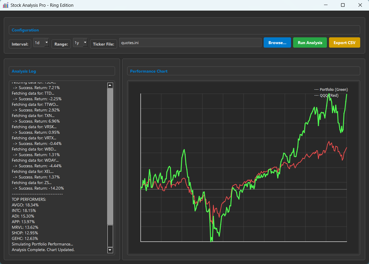Click the scroll-up arrow on Analysis Log
Image resolution: width=369 pixels, height=264 pixels.
110,85
